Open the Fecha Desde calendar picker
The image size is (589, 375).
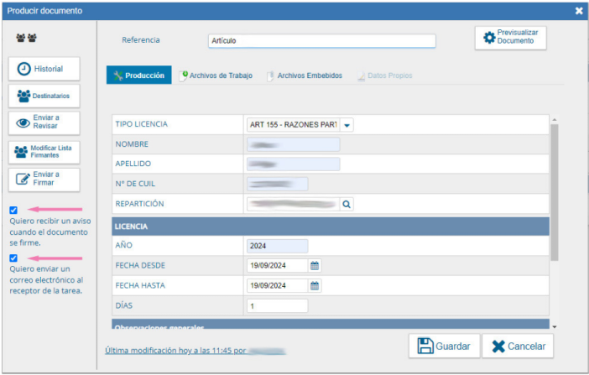pyautogui.click(x=315, y=265)
